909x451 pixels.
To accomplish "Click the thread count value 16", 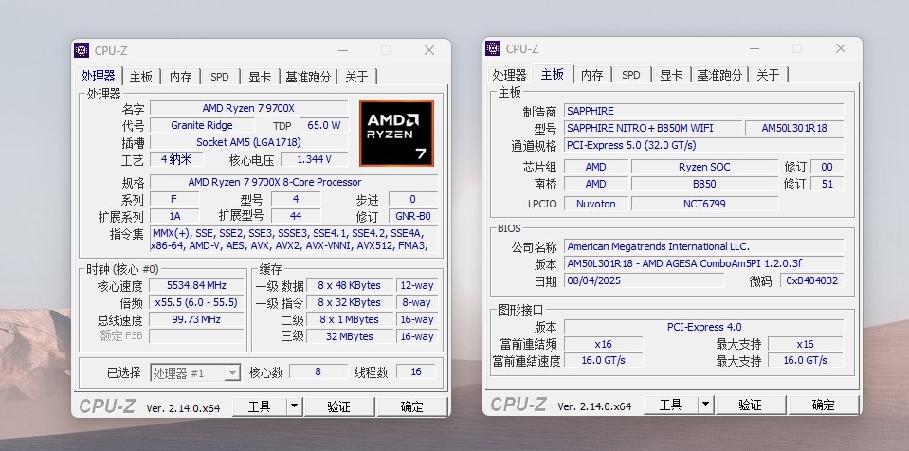I will pyautogui.click(x=416, y=371).
